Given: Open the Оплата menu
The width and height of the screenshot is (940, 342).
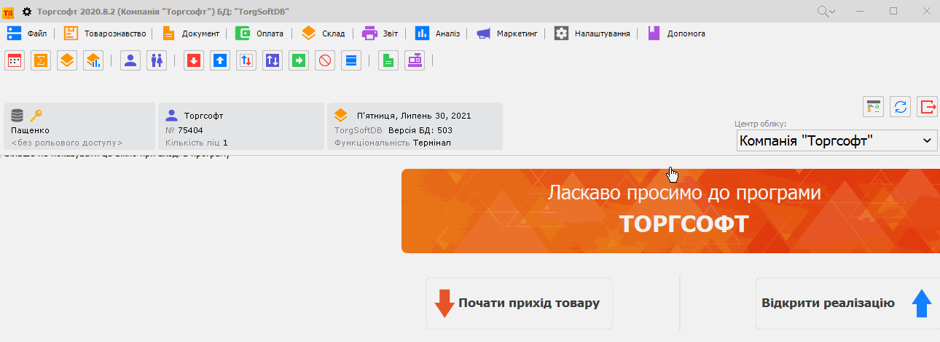Looking at the screenshot, I should [259, 33].
